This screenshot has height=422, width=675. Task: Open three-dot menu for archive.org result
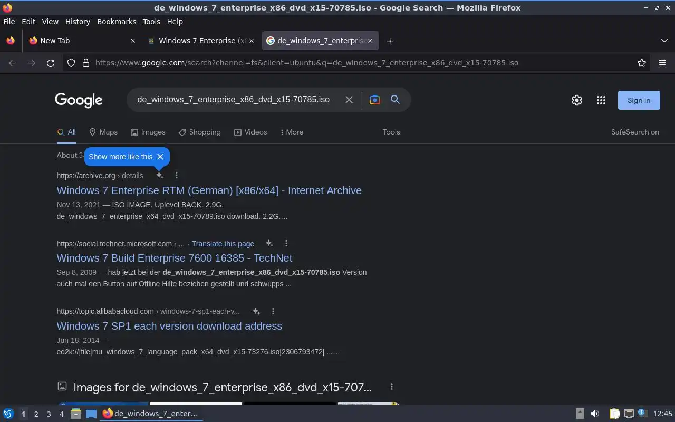click(x=177, y=175)
